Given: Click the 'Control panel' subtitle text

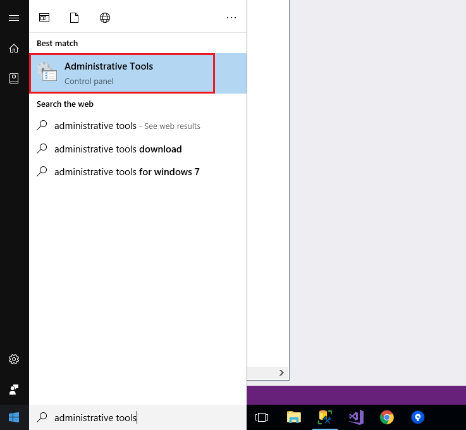Looking at the screenshot, I should click(89, 81).
